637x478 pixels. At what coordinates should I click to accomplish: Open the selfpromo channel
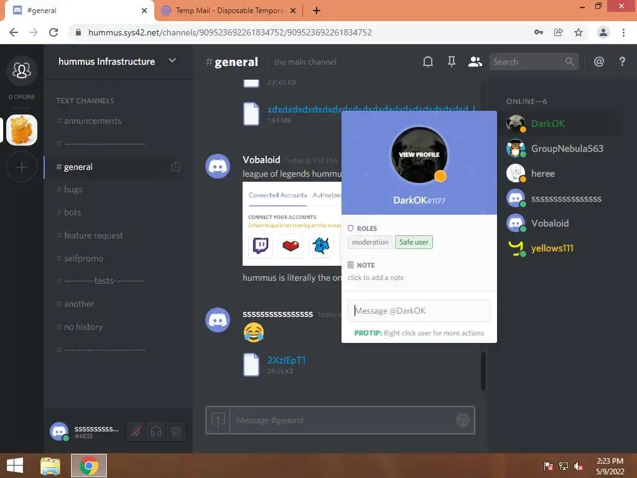(x=84, y=258)
